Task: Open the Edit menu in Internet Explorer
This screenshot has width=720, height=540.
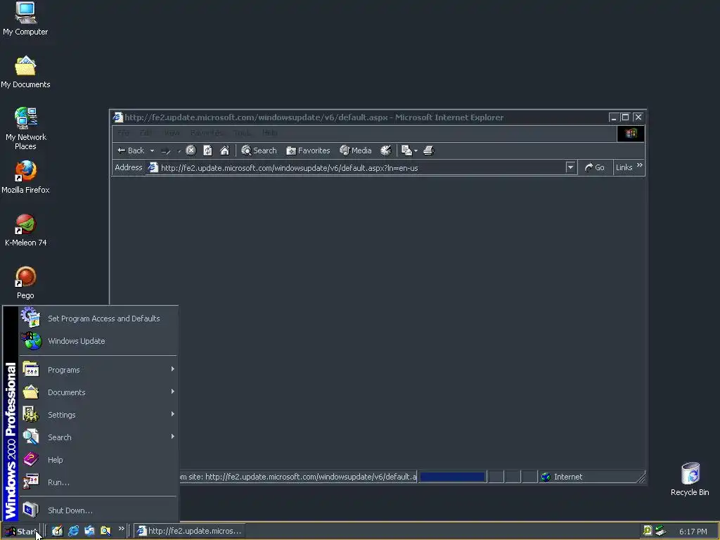Action: 146,133
